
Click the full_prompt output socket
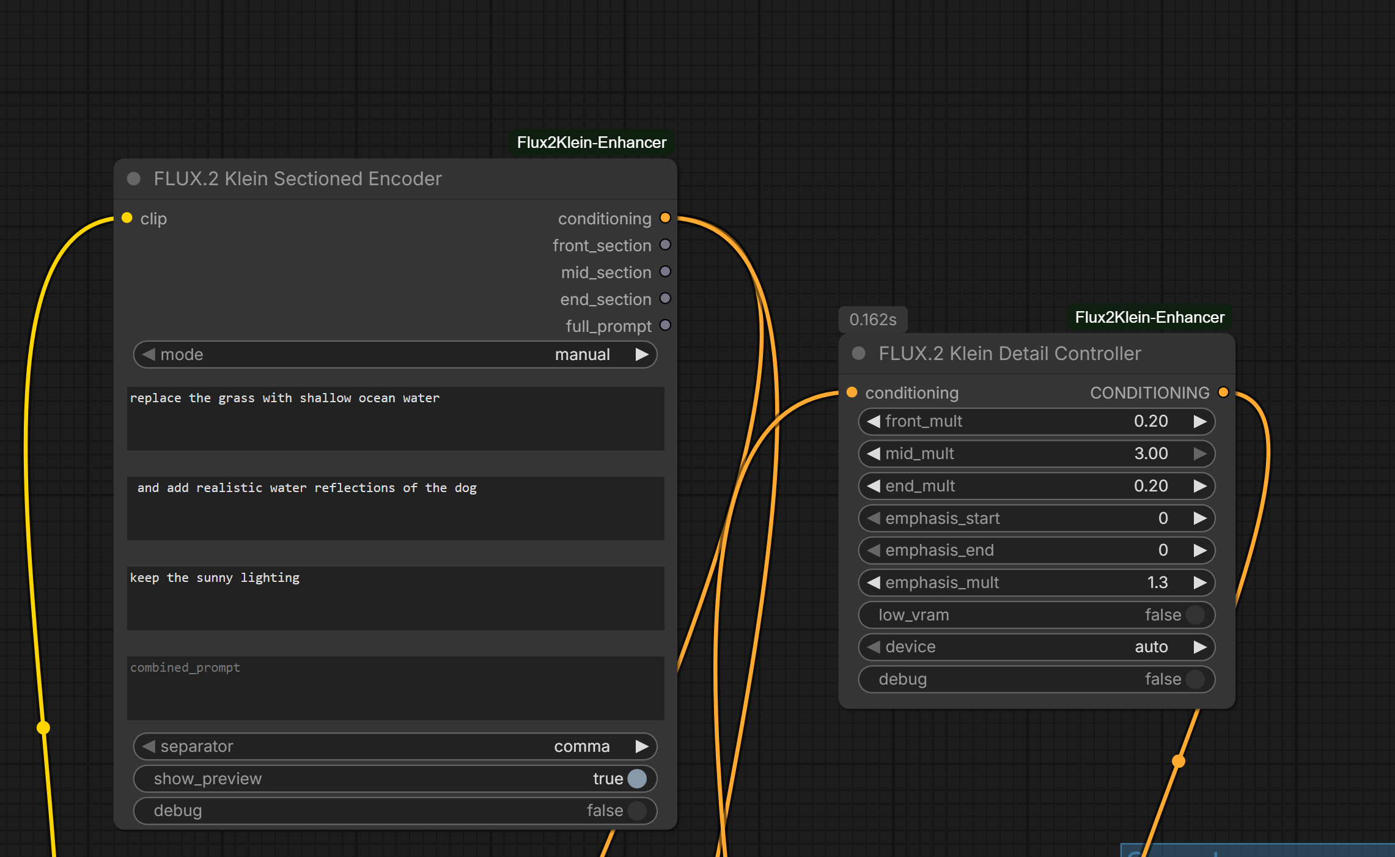(666, 326)
